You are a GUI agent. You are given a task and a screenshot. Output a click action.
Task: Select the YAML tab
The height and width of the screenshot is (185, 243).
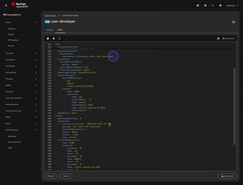point(60,30)
